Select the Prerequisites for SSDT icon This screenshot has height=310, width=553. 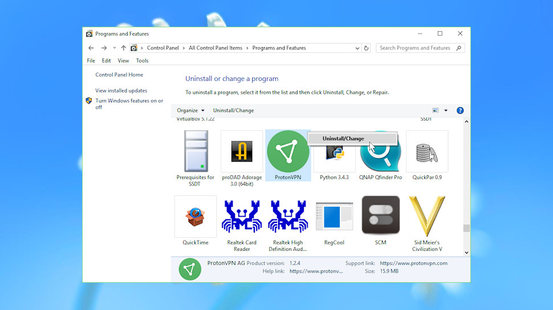coord(196,151)
